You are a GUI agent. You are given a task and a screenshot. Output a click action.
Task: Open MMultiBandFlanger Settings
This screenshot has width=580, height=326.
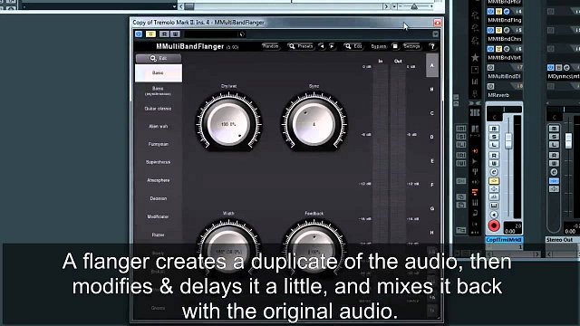tap(411, 46)
